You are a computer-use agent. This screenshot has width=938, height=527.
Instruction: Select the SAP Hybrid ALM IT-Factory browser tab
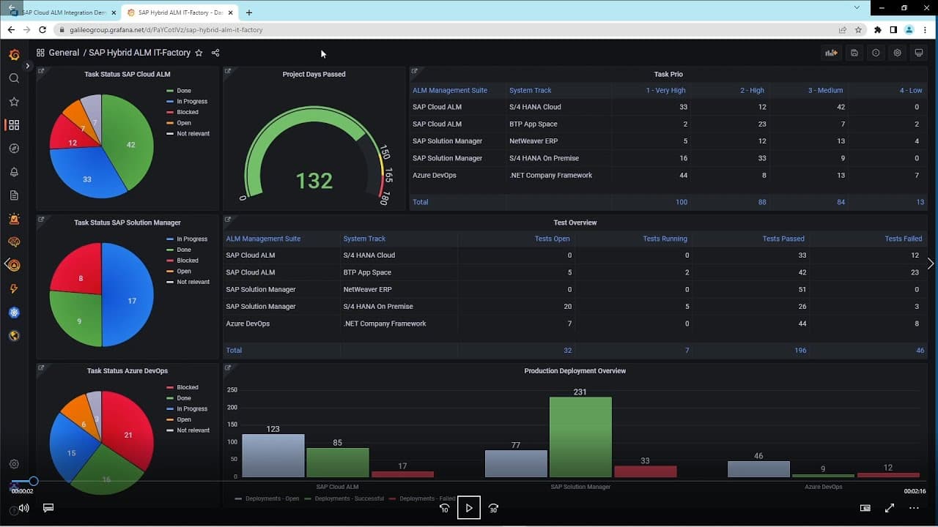click(x=179, y=12)
